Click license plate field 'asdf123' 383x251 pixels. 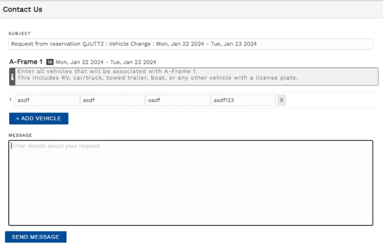tap(243, 100)
